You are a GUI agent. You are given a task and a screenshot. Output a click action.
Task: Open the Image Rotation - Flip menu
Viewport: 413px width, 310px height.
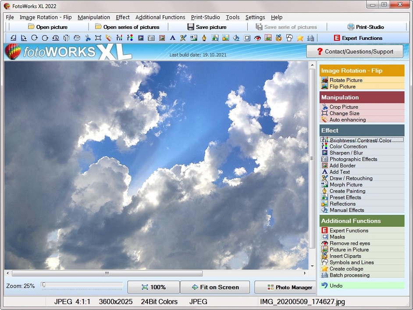tap(46, 17)
